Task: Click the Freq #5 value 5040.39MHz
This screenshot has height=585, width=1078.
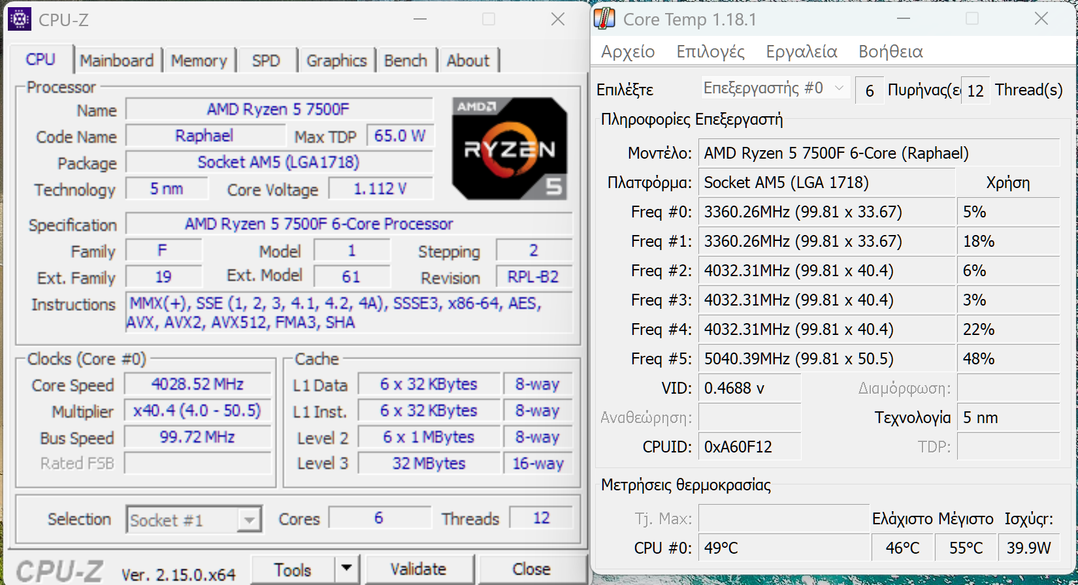Action: click(826, 359)
